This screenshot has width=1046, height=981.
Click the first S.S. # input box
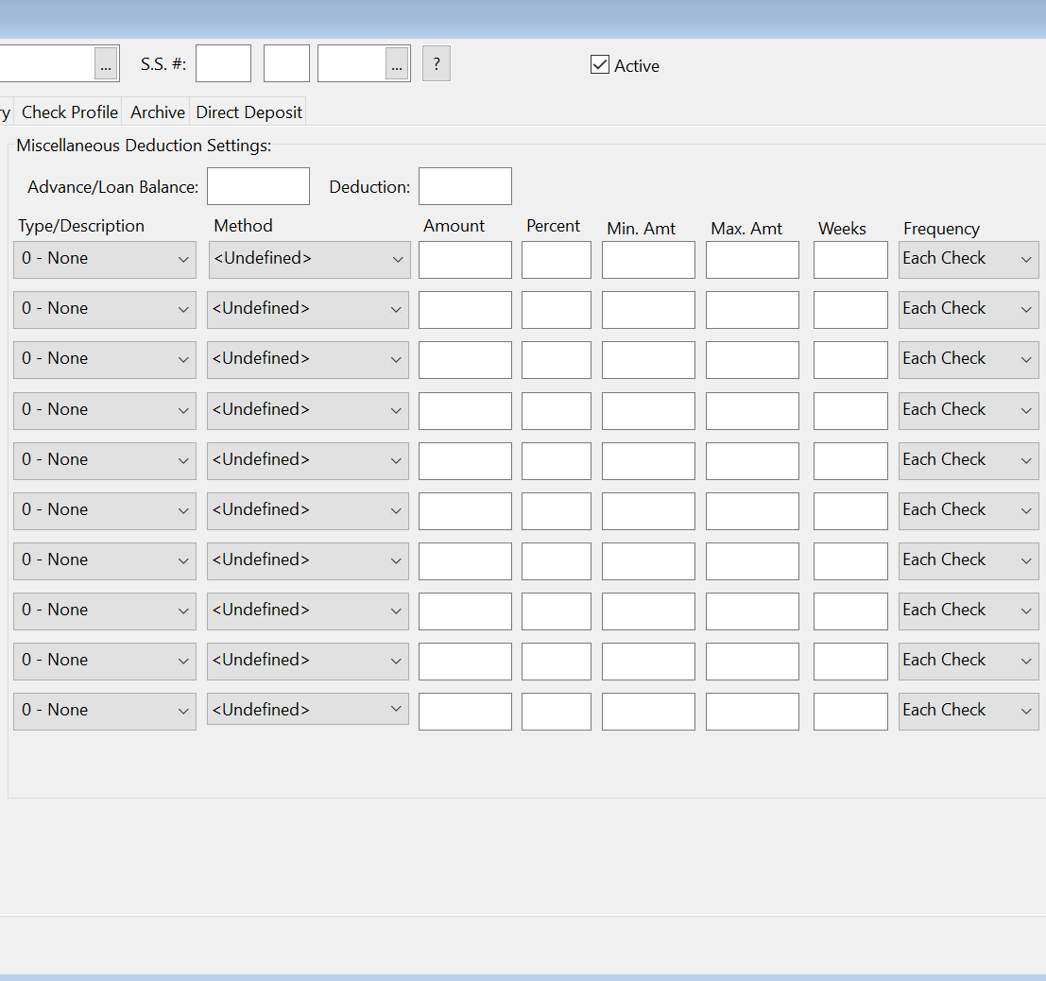[x=223, y=63]
